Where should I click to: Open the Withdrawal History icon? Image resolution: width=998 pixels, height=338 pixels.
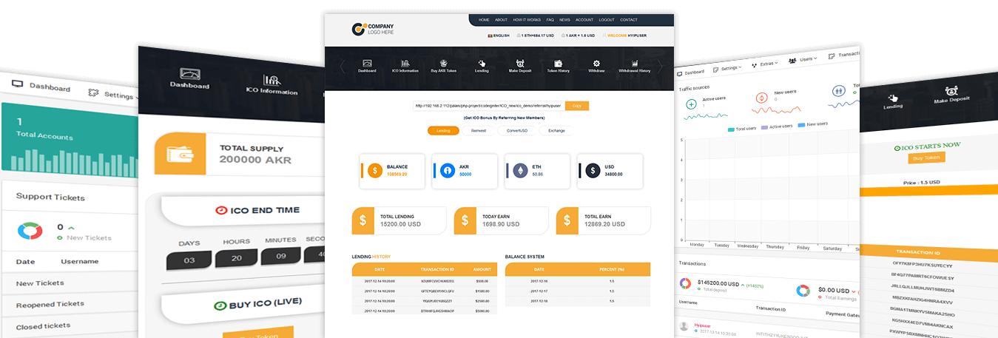point(635,63)
